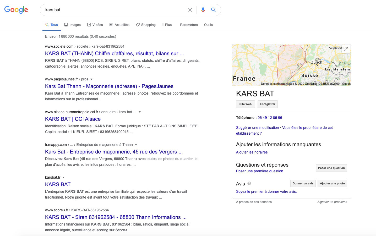This screenshot has width=376, height=236.
Task: Open the KARS BAT | CCI Alsace result
Action: 73,119
